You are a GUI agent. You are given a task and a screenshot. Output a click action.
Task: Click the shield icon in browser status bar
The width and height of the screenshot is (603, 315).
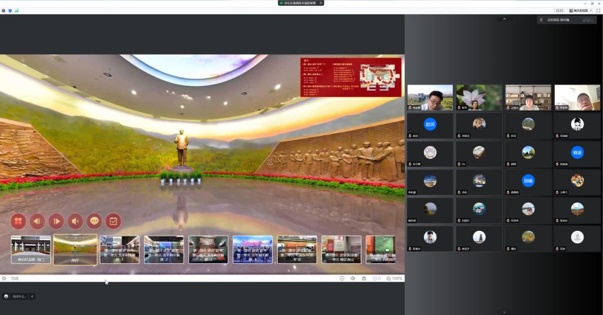point(342,279)
